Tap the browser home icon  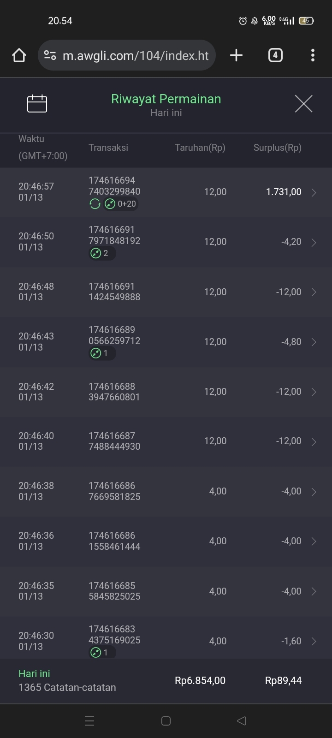(x=19, y=55)
